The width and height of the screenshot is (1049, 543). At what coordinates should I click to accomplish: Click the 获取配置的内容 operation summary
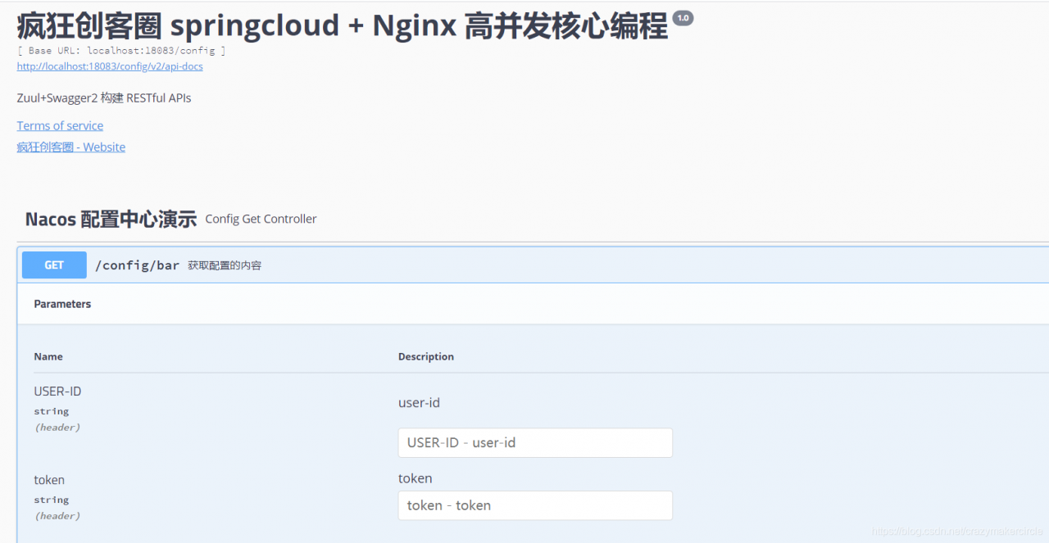[225, 265]
